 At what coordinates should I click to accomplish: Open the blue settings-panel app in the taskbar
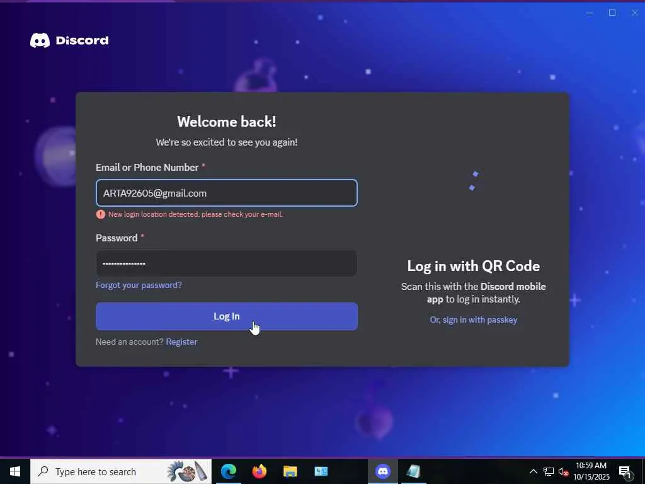coord(321,471)
